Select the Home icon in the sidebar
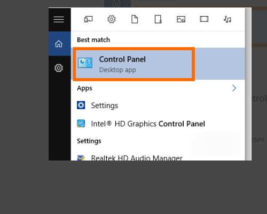The height and width of the screenshot is (214, 267). click(59, 44)
